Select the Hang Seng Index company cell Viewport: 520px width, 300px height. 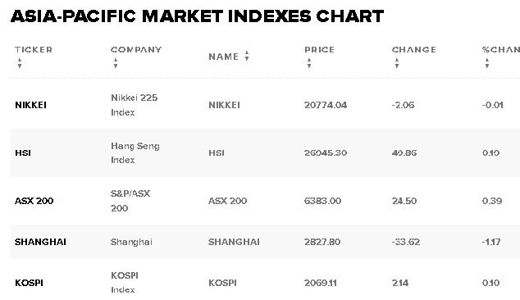[x=135, y=152]
